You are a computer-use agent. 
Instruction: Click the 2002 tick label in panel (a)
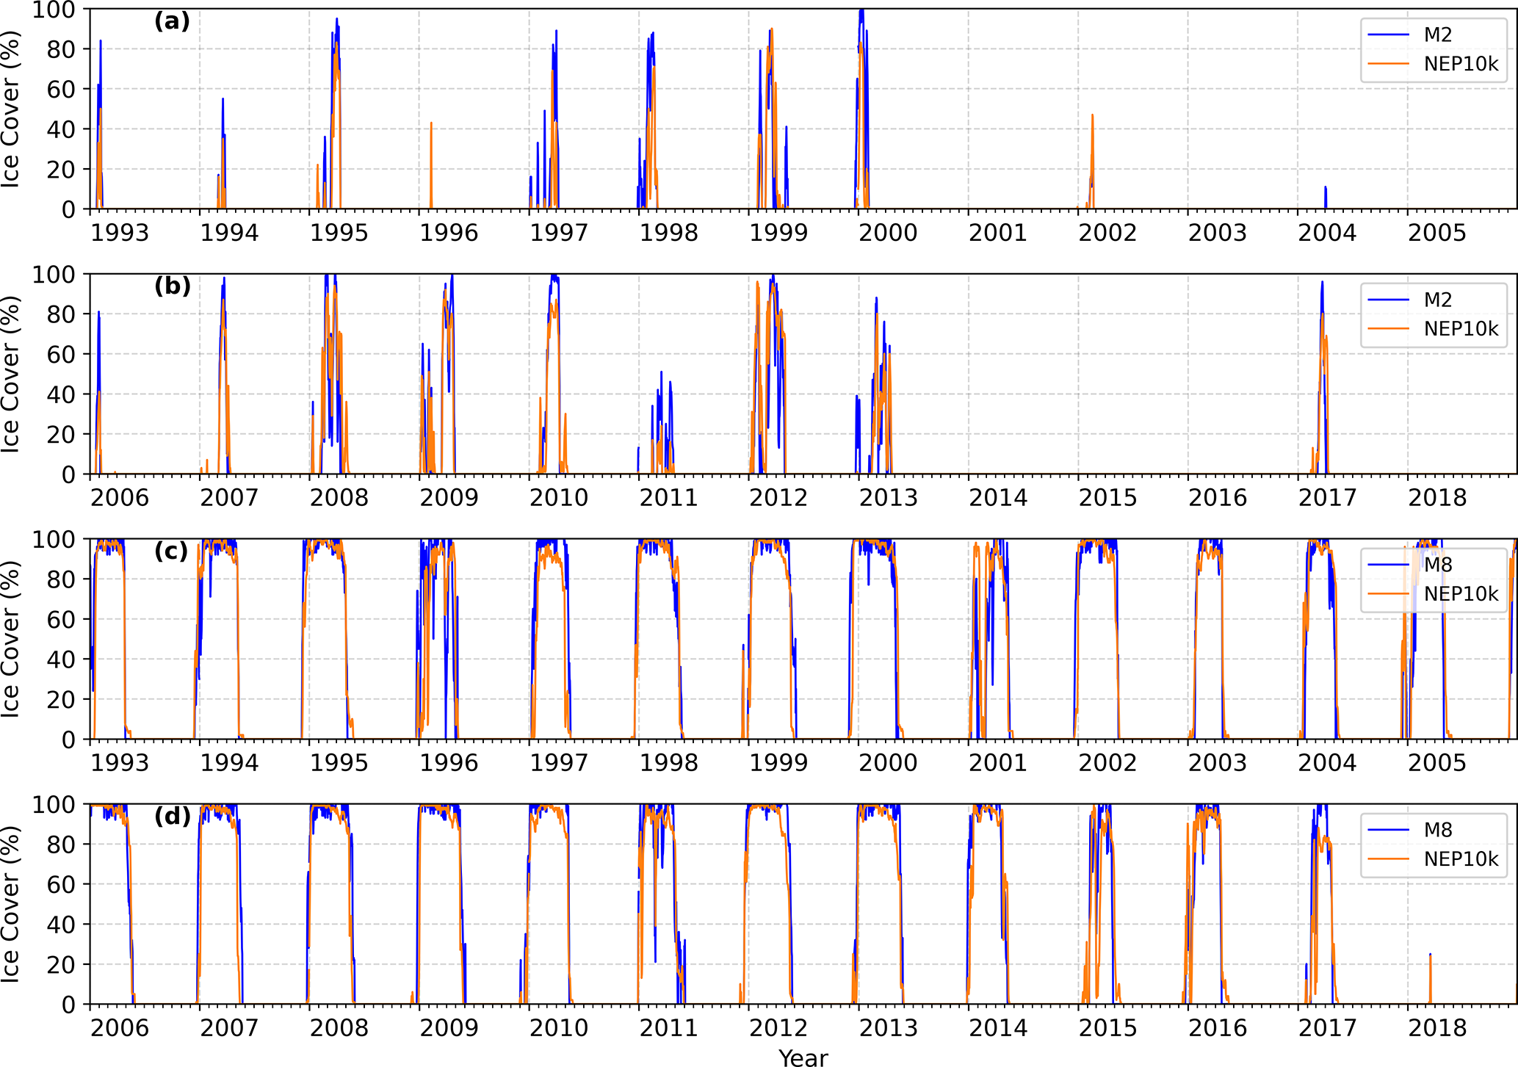pos(1107,233)
